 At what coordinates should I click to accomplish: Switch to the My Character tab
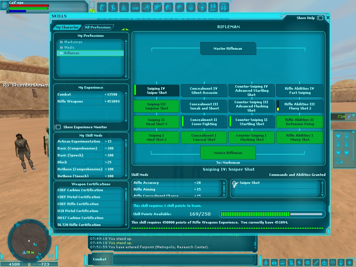tap(67, 27)
